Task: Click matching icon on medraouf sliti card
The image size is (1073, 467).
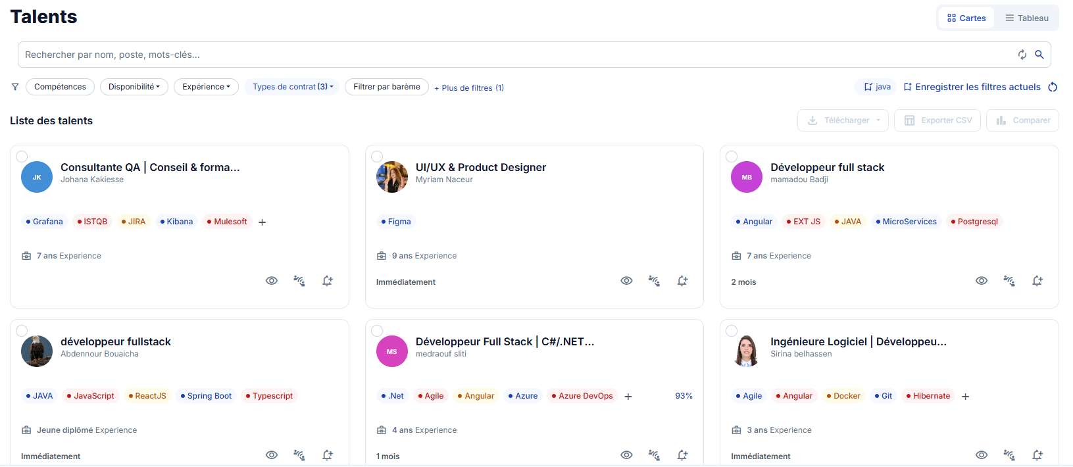Action: coord(655,455)
